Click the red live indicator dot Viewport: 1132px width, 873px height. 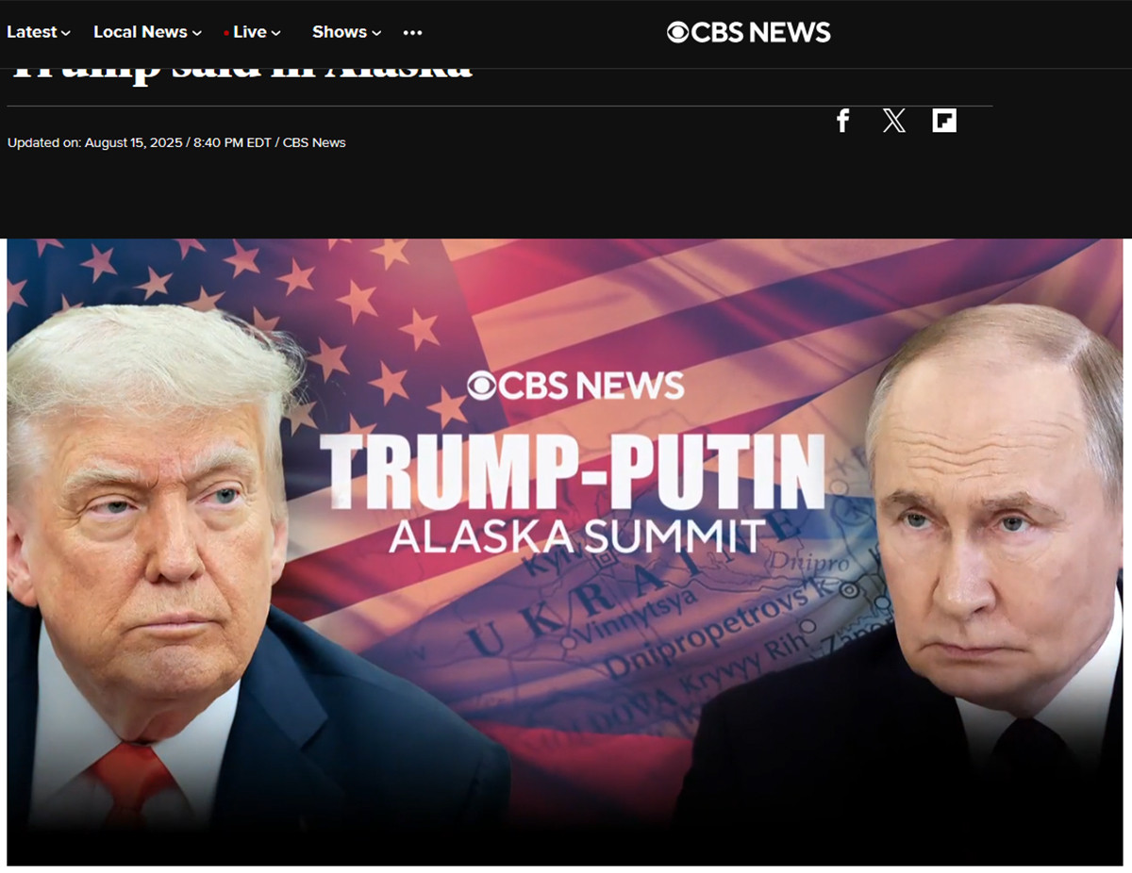[x=226, y=33]
